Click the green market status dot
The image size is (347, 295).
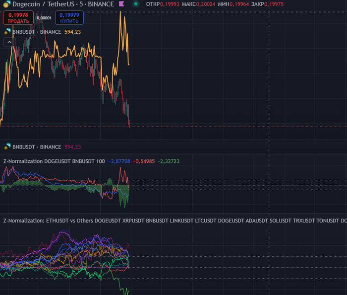136,4
